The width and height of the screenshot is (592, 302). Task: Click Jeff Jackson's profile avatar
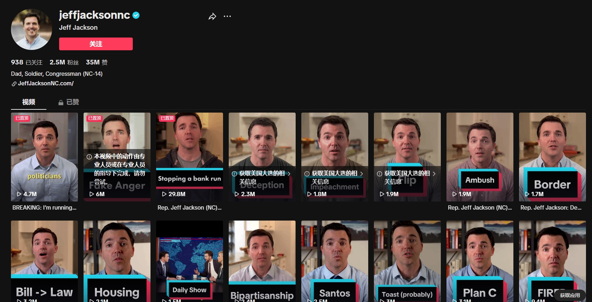pyautogui.click(x=32, y=29)
